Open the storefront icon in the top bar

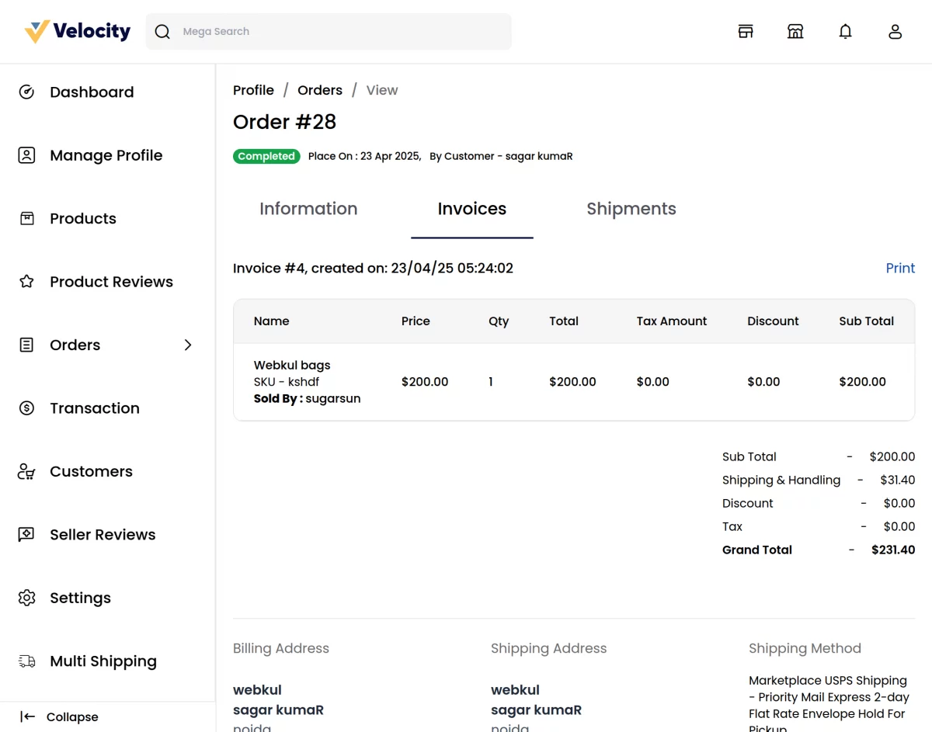coord(746,31)
